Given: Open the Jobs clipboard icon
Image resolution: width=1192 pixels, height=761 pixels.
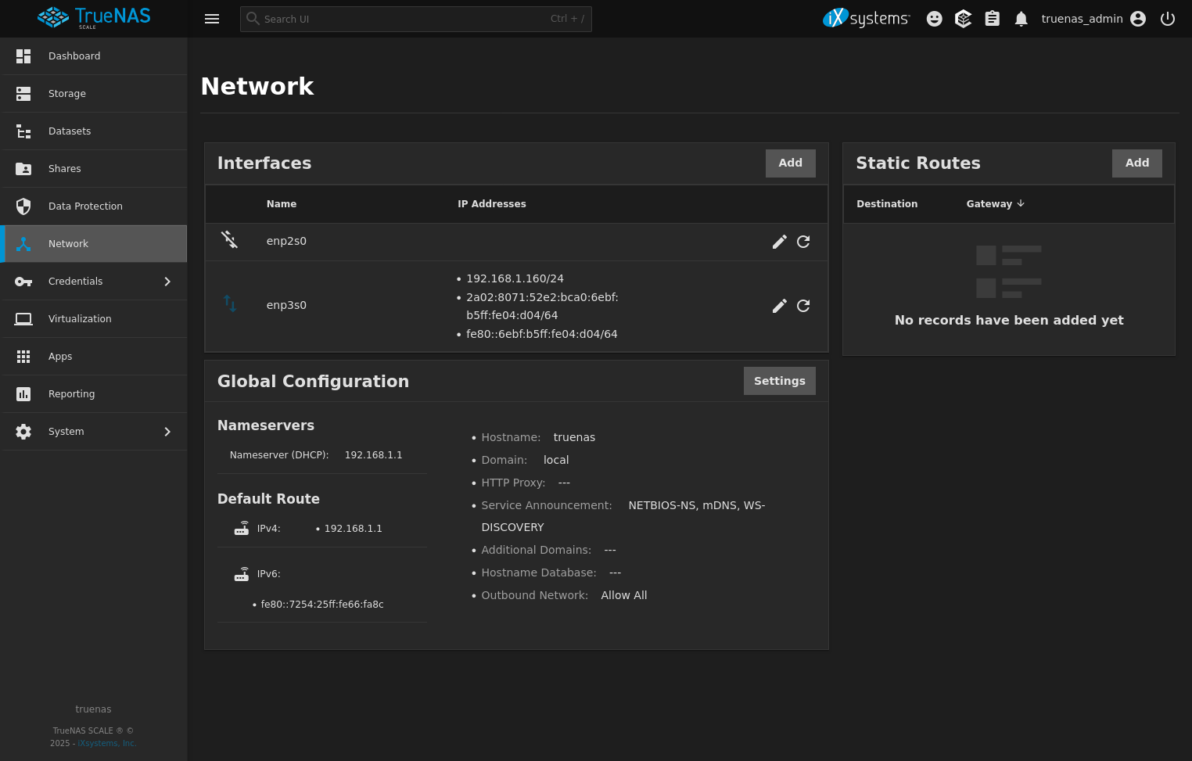Looking at the screenshot, I should click(x=992, y=19).
